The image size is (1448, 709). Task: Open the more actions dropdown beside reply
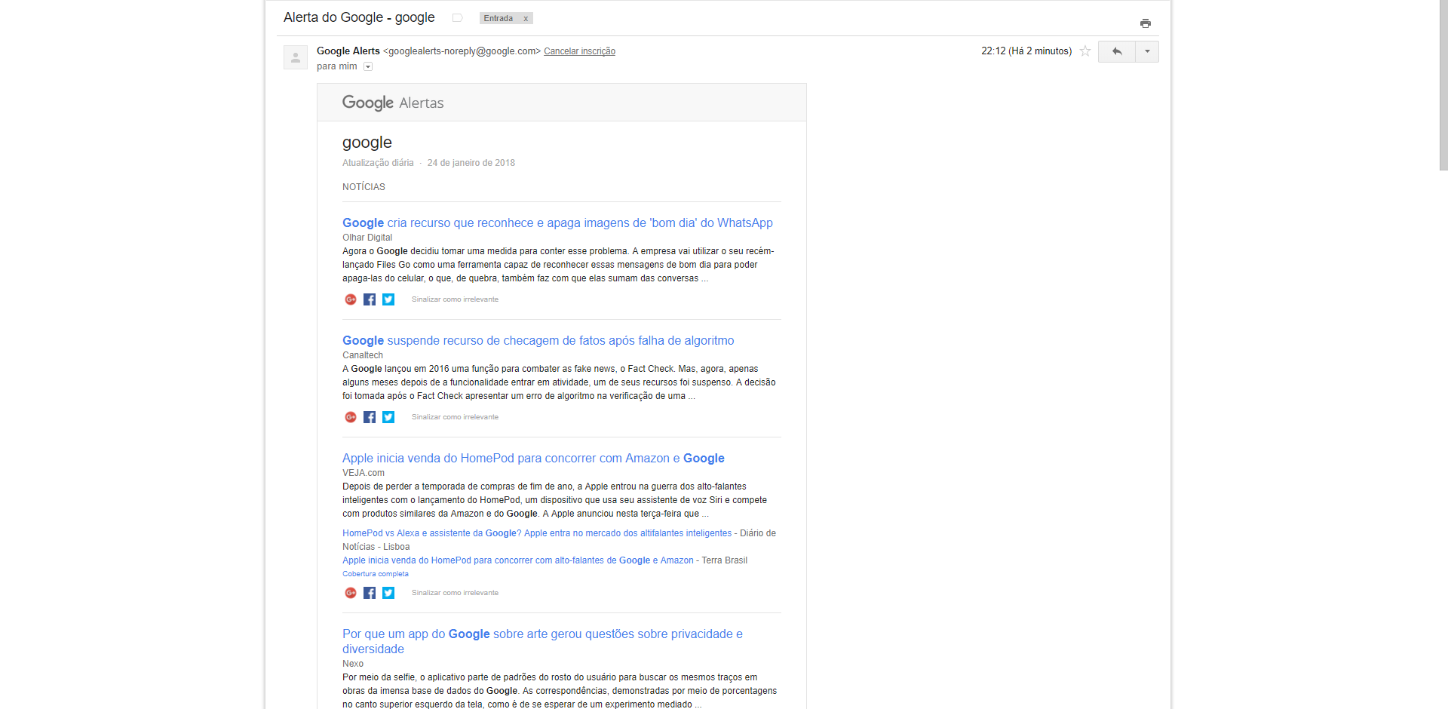[x=1147, y=51]
